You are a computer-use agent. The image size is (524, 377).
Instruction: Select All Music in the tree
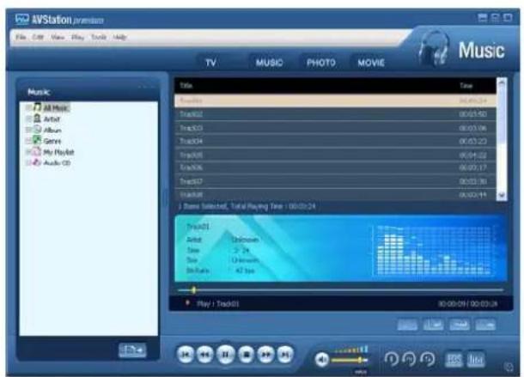tap(56, 108)
